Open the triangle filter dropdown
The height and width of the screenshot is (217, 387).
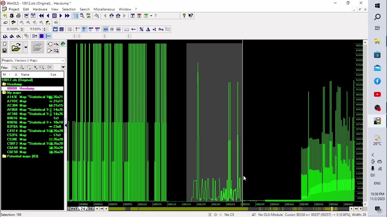pos(21,67)
